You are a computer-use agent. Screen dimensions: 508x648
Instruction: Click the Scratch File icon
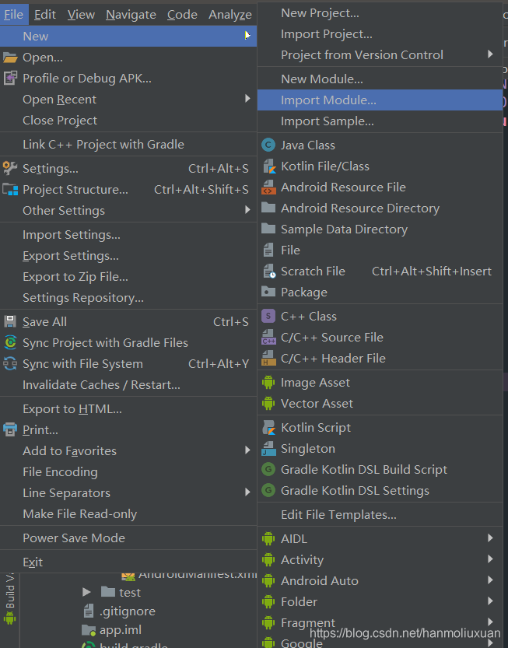click(268, 271)
